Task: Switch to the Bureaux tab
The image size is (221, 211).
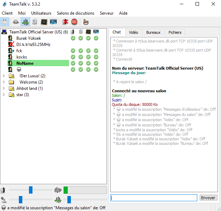Action: tap(153, 32)
